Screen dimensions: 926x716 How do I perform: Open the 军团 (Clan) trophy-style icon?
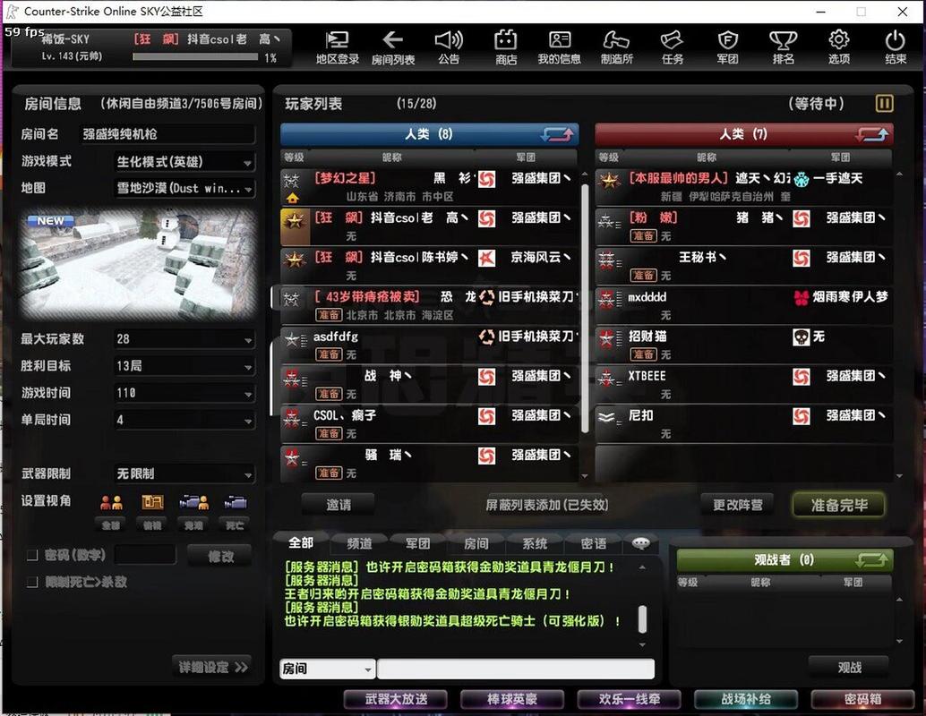point(726,49)
